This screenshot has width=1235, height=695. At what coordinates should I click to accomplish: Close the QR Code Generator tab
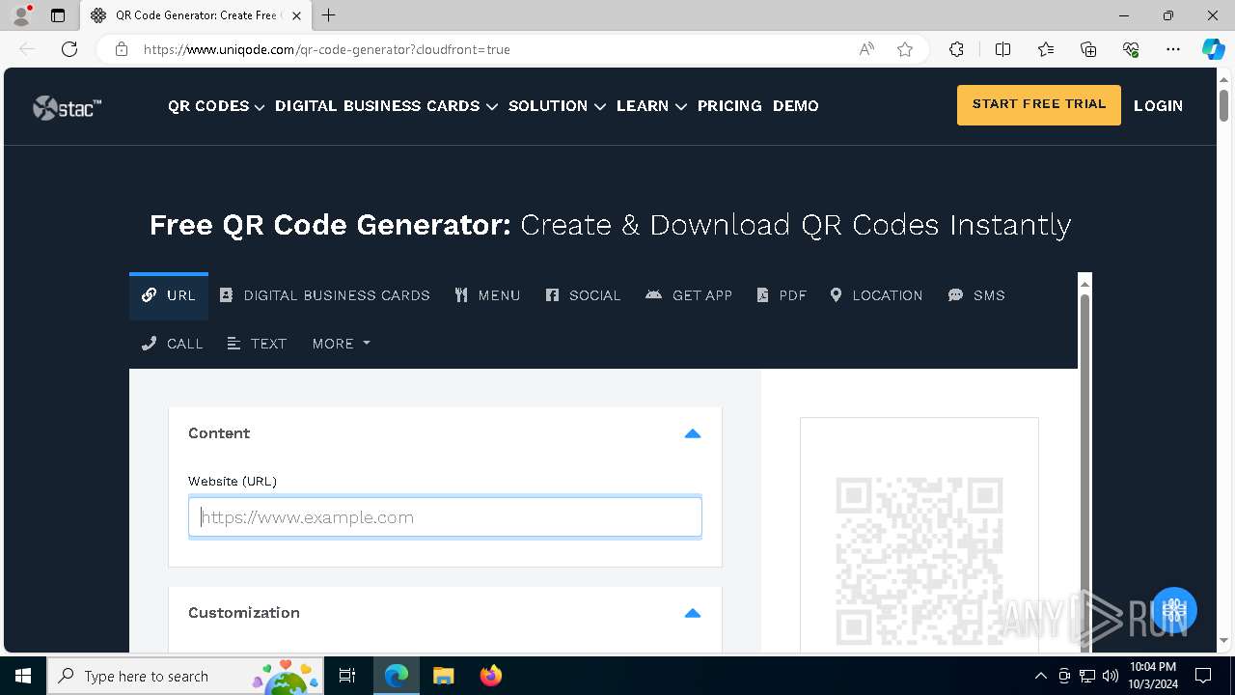coord(296,15)
